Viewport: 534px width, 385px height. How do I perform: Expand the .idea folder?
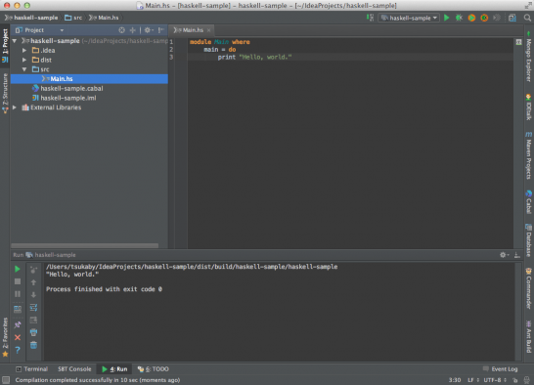[x=24, y=51]
